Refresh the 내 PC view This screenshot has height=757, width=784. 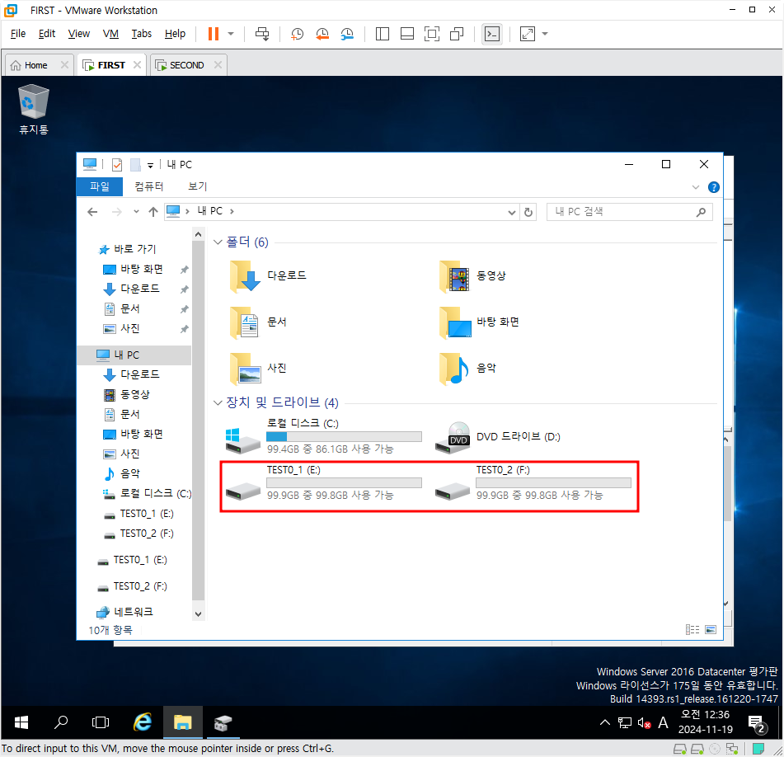tap(528, 212)
